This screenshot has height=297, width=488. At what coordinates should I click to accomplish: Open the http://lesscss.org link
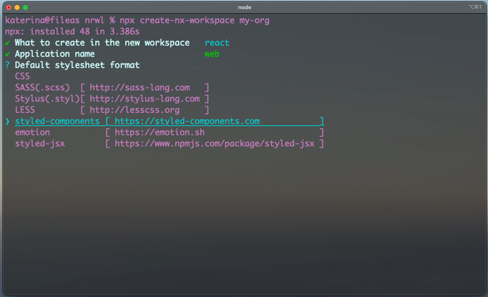click(x=135, y=110)
